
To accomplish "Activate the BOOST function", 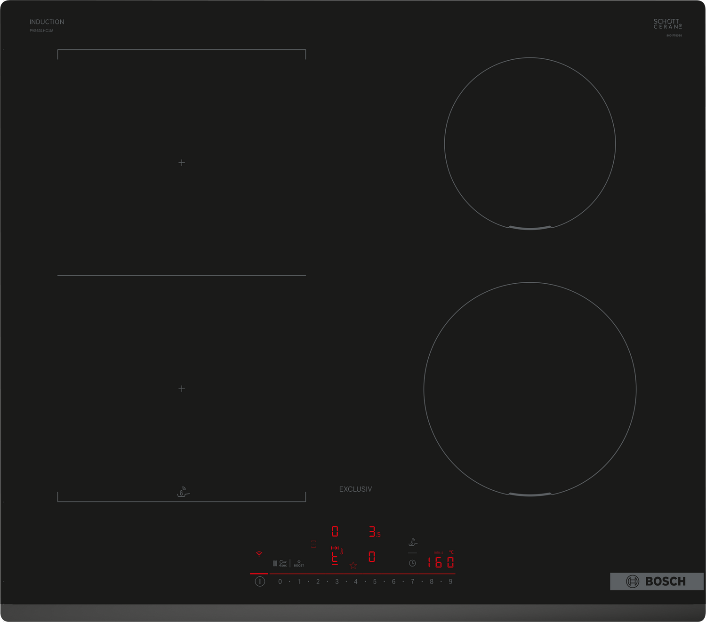I will (299, 563).
